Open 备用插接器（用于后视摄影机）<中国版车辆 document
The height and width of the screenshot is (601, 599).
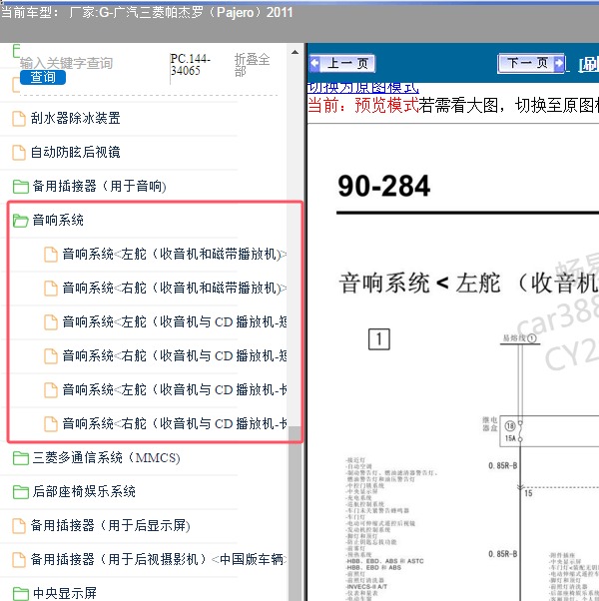(159, 559)
